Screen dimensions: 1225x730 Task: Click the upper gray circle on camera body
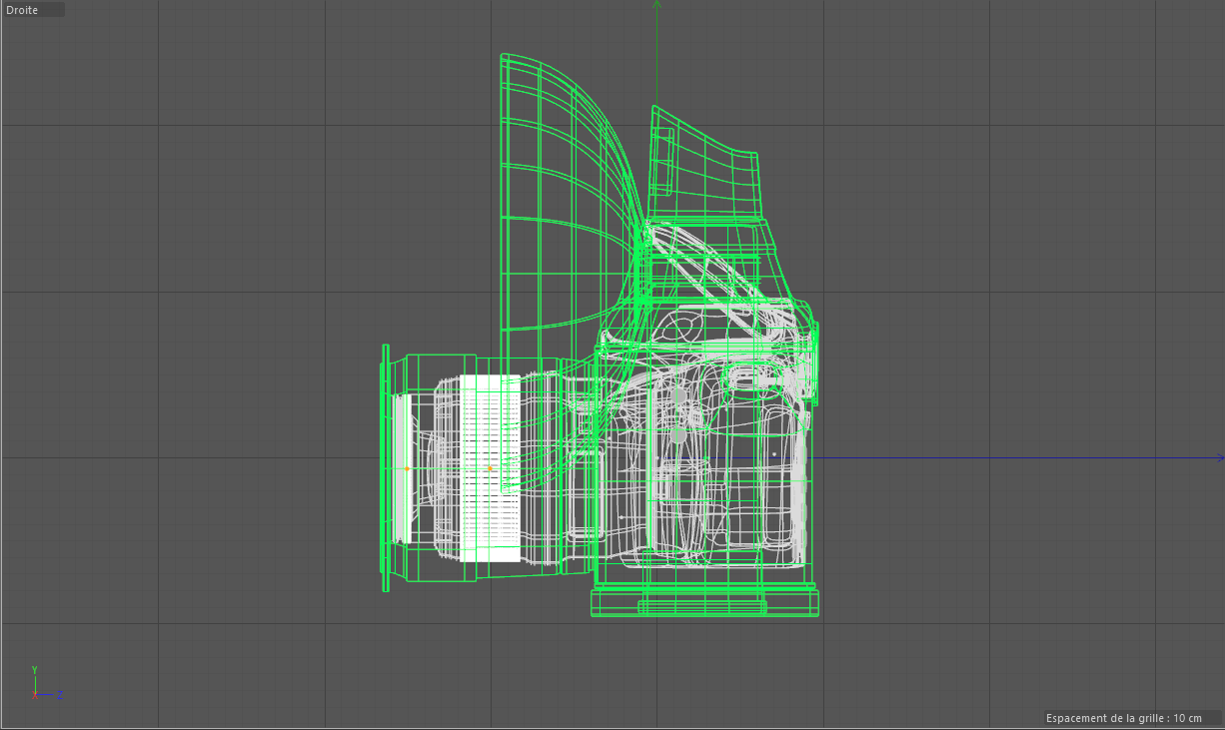click(x=678, y=395)
